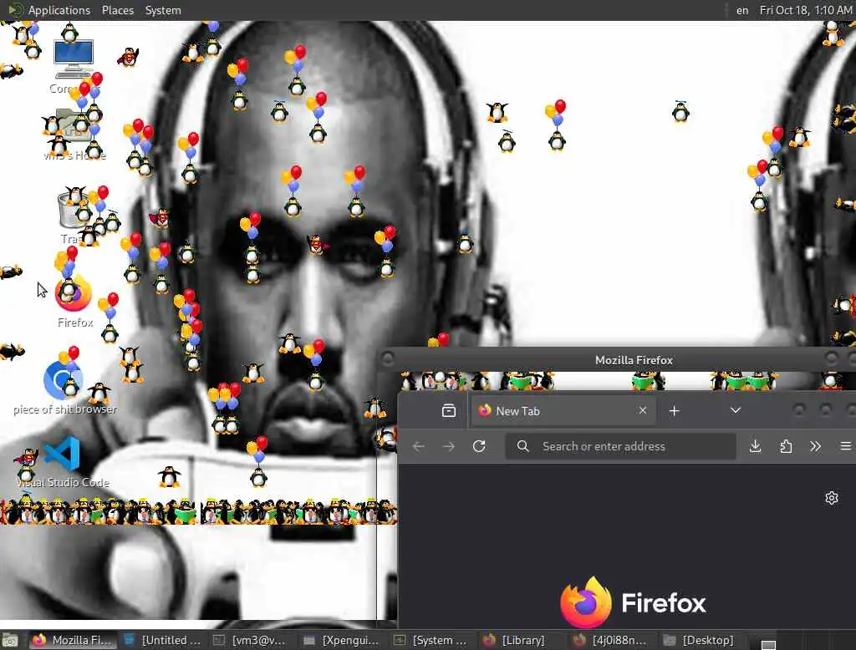Select the Trash desktop icon
856x650 pixels.
(x=74, y=216)
